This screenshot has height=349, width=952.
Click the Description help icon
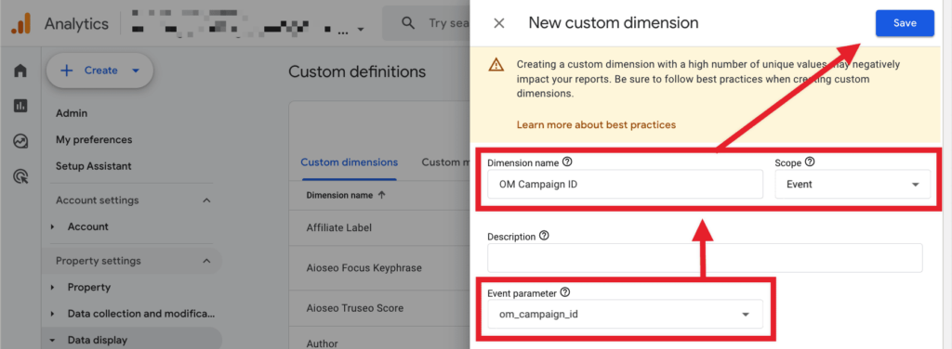(544, 236)
